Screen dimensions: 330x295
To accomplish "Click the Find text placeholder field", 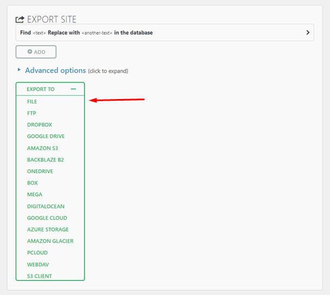I will coord(40,33).
